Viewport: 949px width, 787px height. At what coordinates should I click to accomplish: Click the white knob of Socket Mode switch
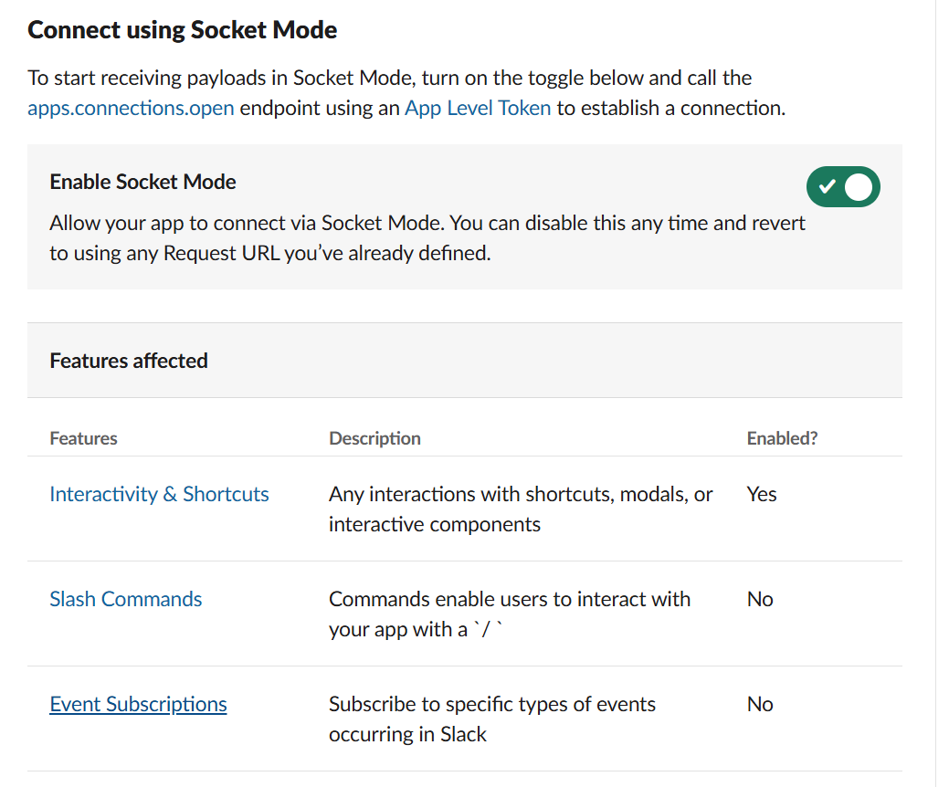click(859, 187)
